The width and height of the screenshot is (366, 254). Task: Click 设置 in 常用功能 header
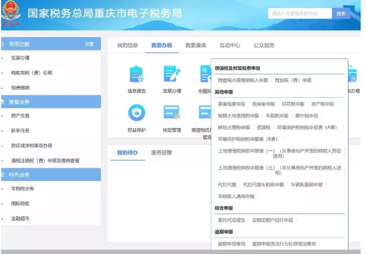[89, 44]
